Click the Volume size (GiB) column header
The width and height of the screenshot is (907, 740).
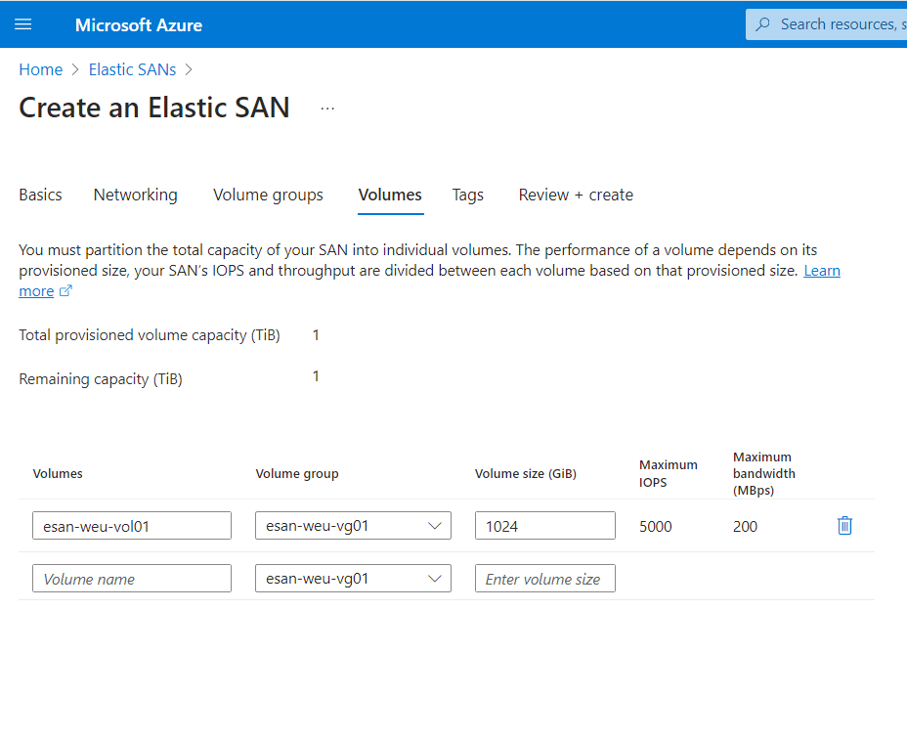[526, 473]
